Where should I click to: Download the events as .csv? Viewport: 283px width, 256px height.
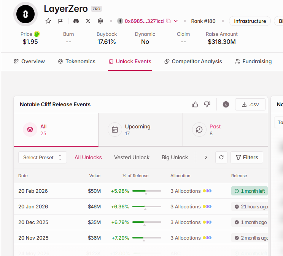pos(250,104)
